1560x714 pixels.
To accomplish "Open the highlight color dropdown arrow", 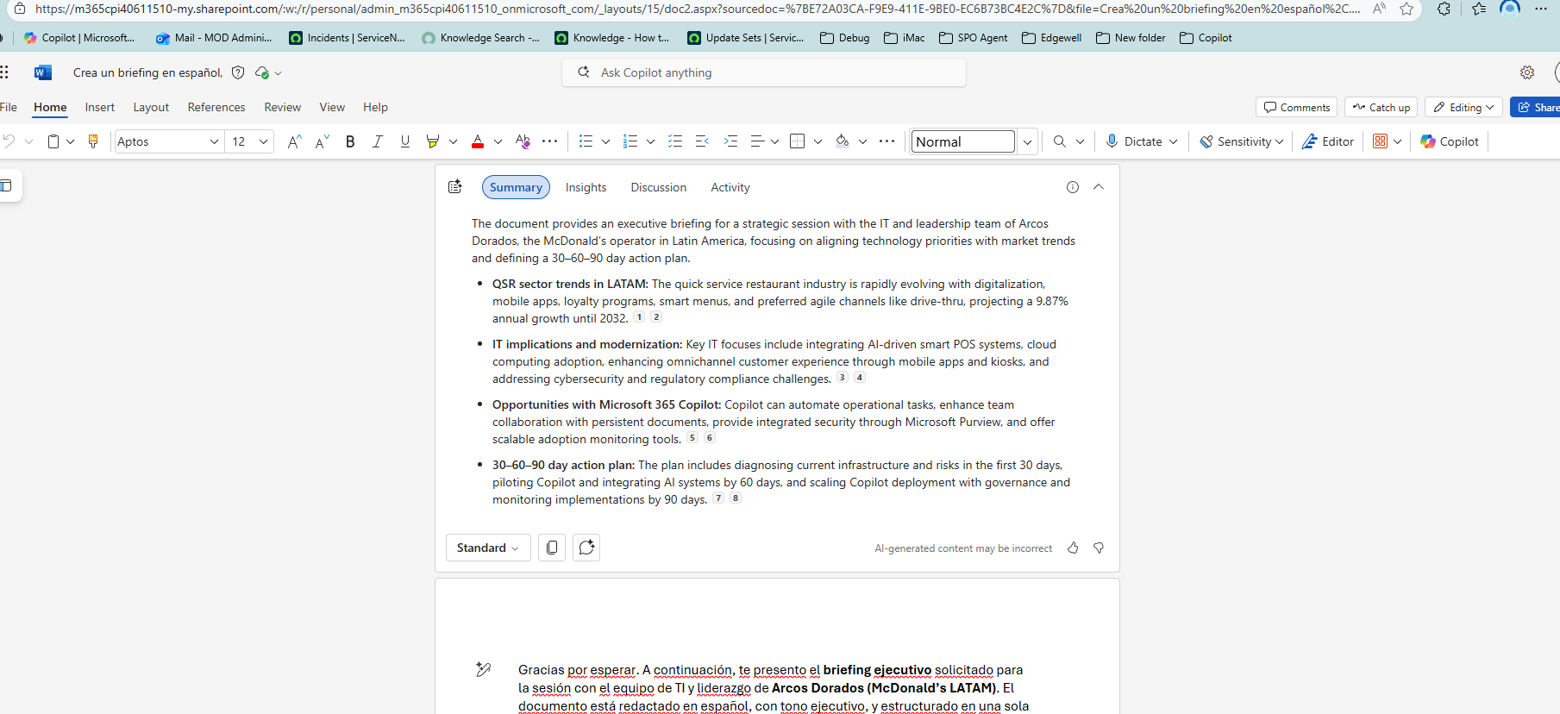I will (453, 141).
